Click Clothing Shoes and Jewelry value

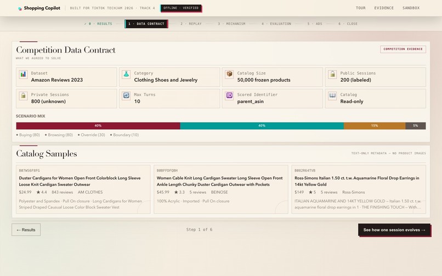click(x=166, y=80)
